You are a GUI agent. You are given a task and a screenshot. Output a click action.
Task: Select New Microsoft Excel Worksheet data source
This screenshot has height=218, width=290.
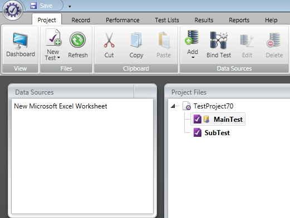click(61, 106)
